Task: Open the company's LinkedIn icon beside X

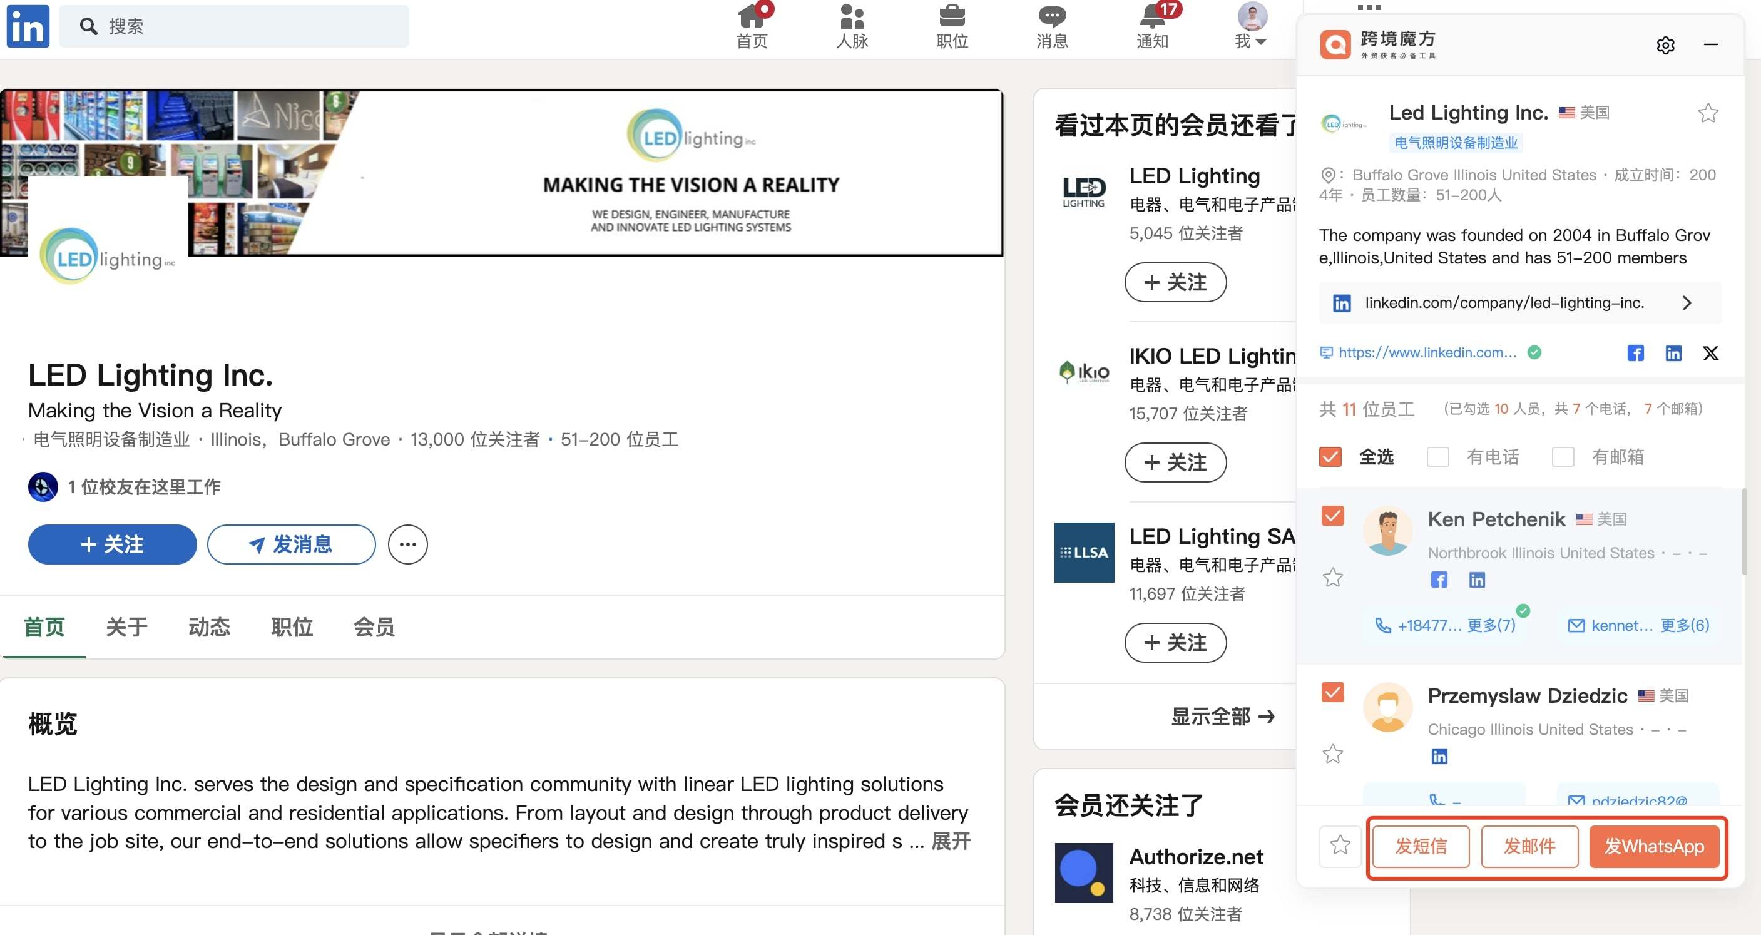Action: [1673, 353]
